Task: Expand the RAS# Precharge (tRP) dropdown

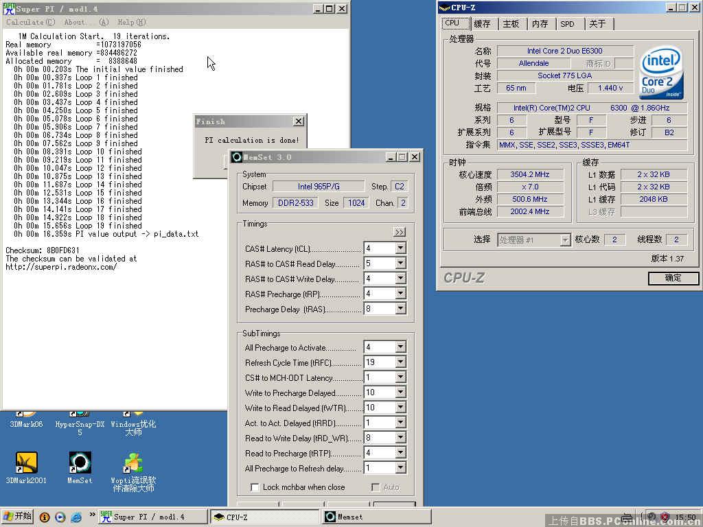Action: [401, 294]
